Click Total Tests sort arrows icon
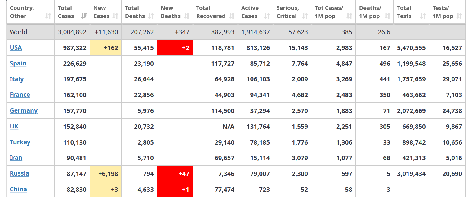This screenshot has height=197, width=468. (x=423, y=16)
